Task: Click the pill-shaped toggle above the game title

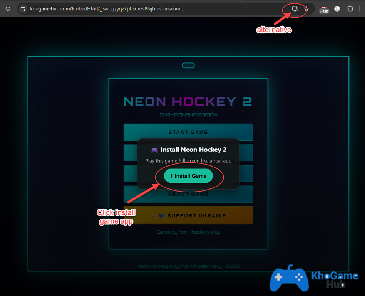Action: tap(188, 65)
